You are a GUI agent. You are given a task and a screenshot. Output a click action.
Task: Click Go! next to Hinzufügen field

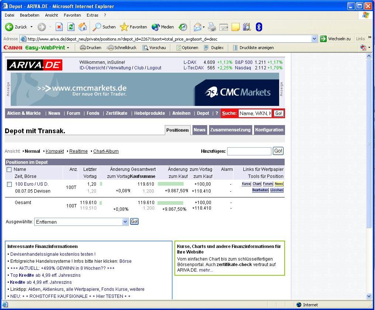coord(278,151)
